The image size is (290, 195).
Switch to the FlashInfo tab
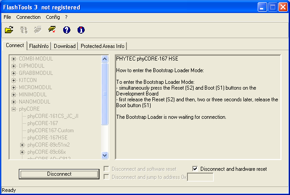(39, 46)
